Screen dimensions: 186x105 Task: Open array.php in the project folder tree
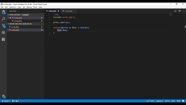tap(25, 27)
